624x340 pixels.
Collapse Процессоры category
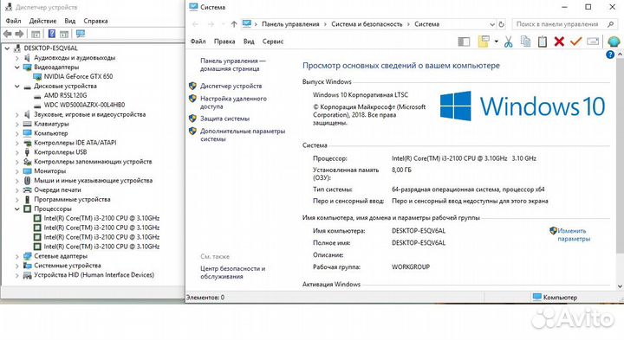[17, 208]
